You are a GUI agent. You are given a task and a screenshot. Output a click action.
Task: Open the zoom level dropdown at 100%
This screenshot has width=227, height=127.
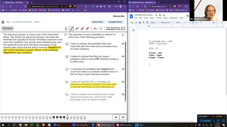tap(153, 22)
